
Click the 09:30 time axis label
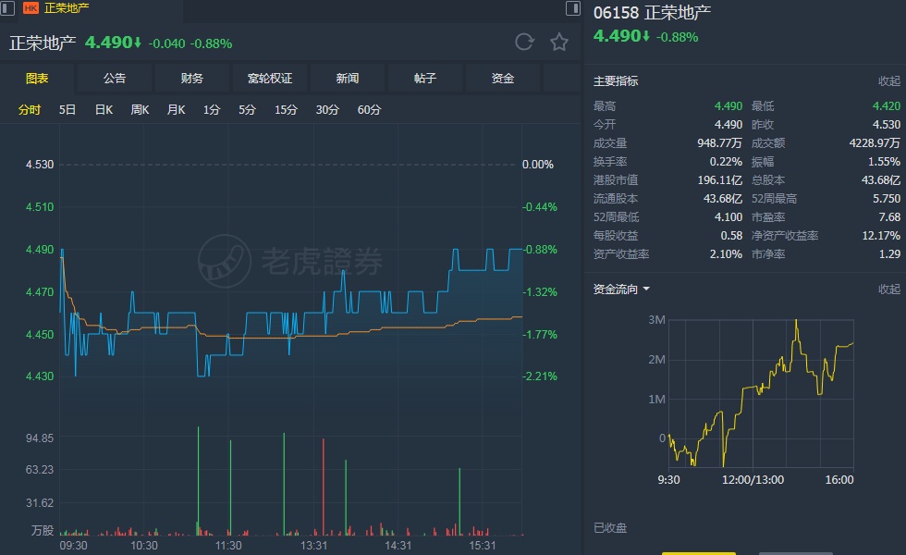(73, 545)
